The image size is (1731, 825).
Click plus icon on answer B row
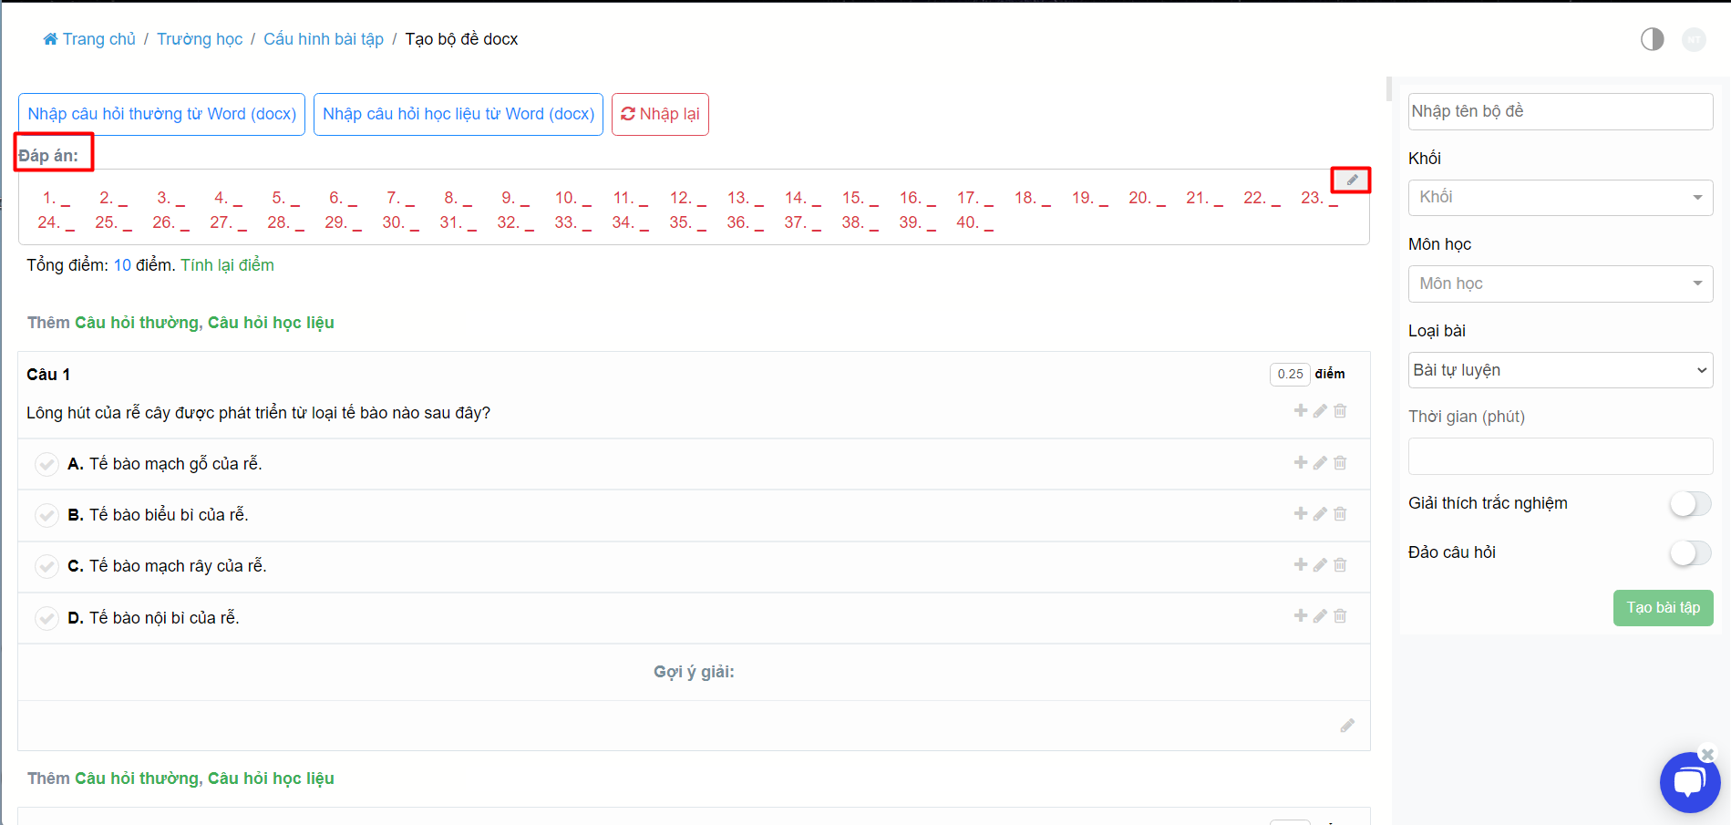click(x=1301, y=514)
